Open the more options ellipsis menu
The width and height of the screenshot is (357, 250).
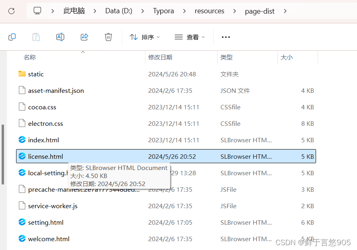[226, 37]
